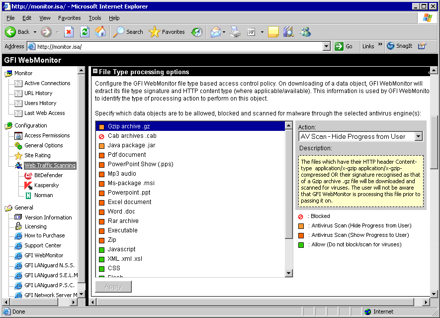
Task: Open the Mail options dropdown arrow
Action: [224, 32]
